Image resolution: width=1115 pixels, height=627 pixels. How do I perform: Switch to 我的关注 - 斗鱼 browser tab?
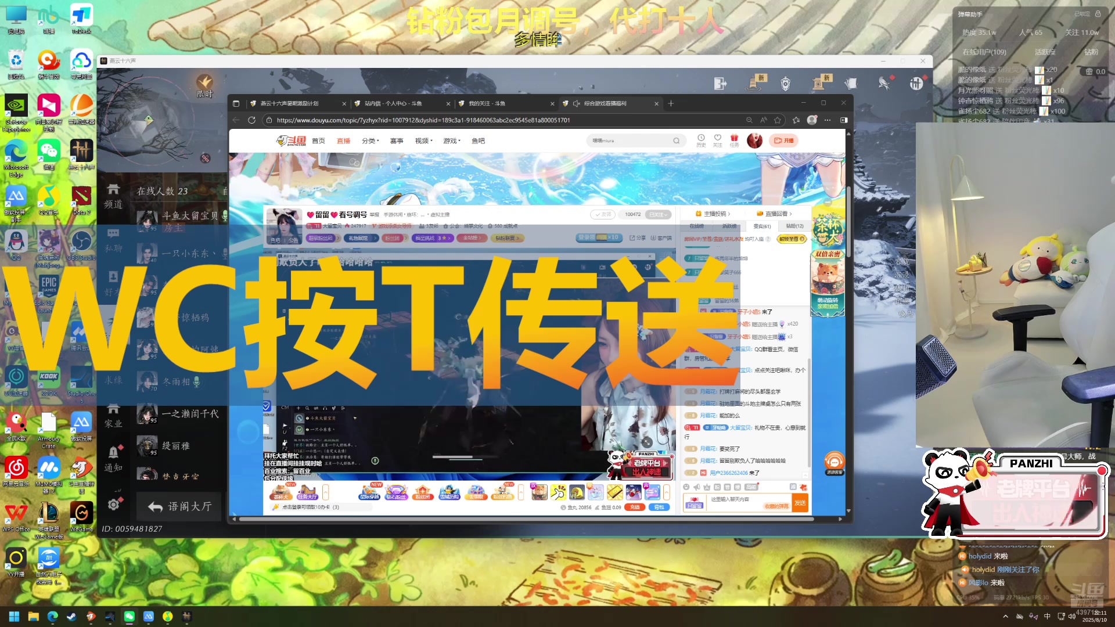coord(505,103)
